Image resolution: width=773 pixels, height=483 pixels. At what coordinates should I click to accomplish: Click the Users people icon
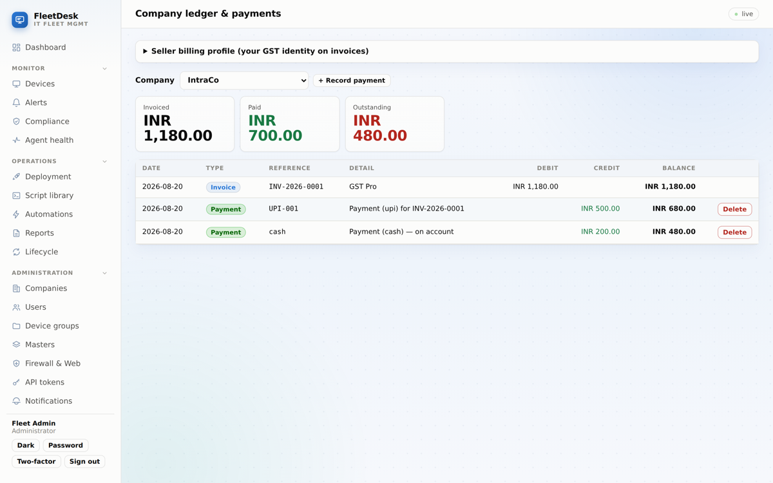click(16, 307)
